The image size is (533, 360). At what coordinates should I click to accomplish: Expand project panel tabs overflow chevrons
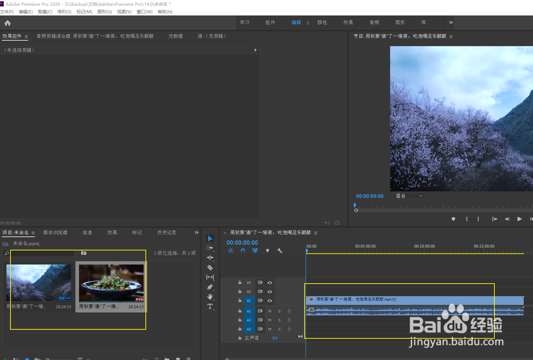(197, 232)
